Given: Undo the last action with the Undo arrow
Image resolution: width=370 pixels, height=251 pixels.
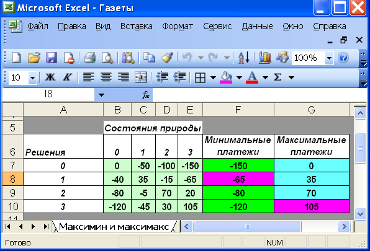Looking at the screenshot, I should point(187,58).
